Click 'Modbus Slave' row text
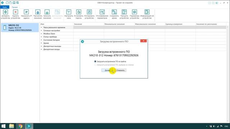Screen dimensions: 230x129 49,34
